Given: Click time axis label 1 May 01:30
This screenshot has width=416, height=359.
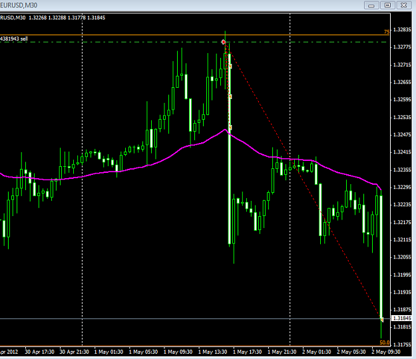Looking at the screenshot, I should click(108, 352).
